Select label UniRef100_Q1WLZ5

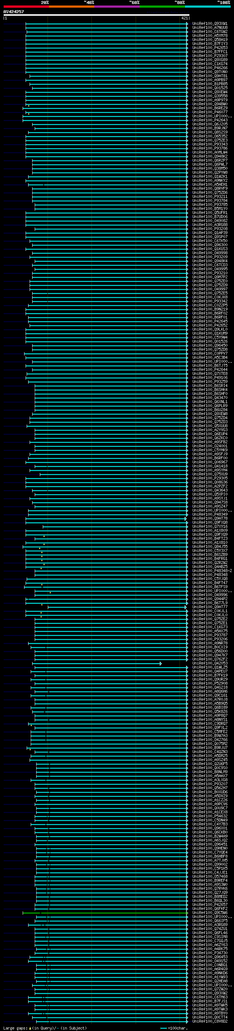[x=210, y=667]
